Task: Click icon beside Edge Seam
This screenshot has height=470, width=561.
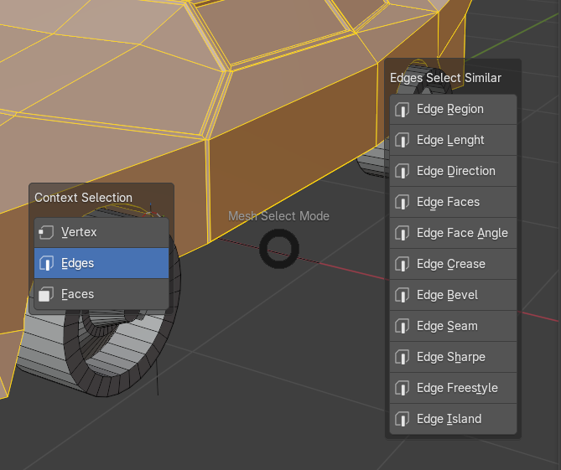Action: point(402,327)
